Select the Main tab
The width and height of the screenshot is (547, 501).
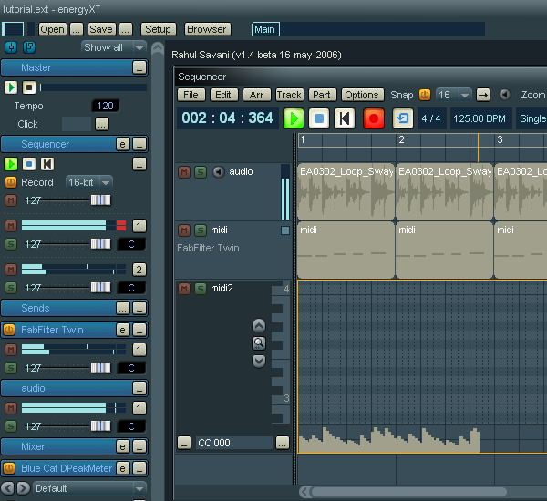(x=264, y=29)
